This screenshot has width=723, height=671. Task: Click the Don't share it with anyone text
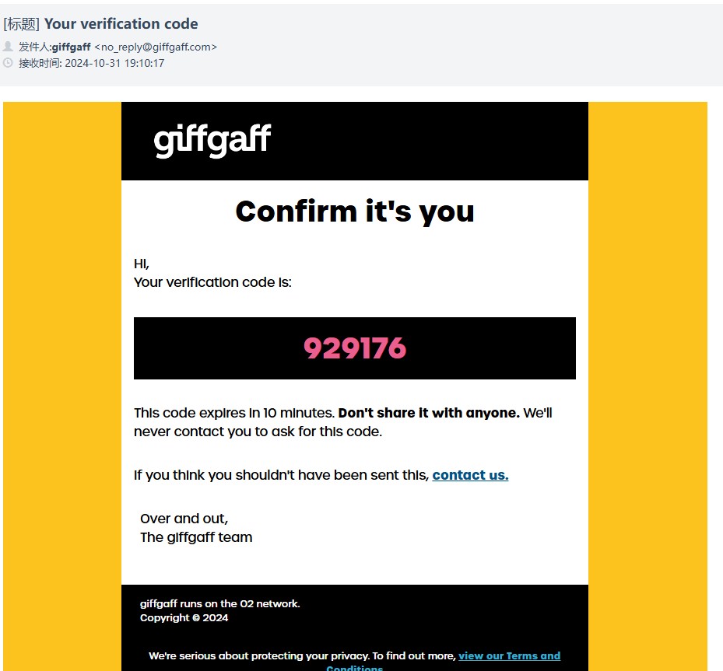pos(429,413)
